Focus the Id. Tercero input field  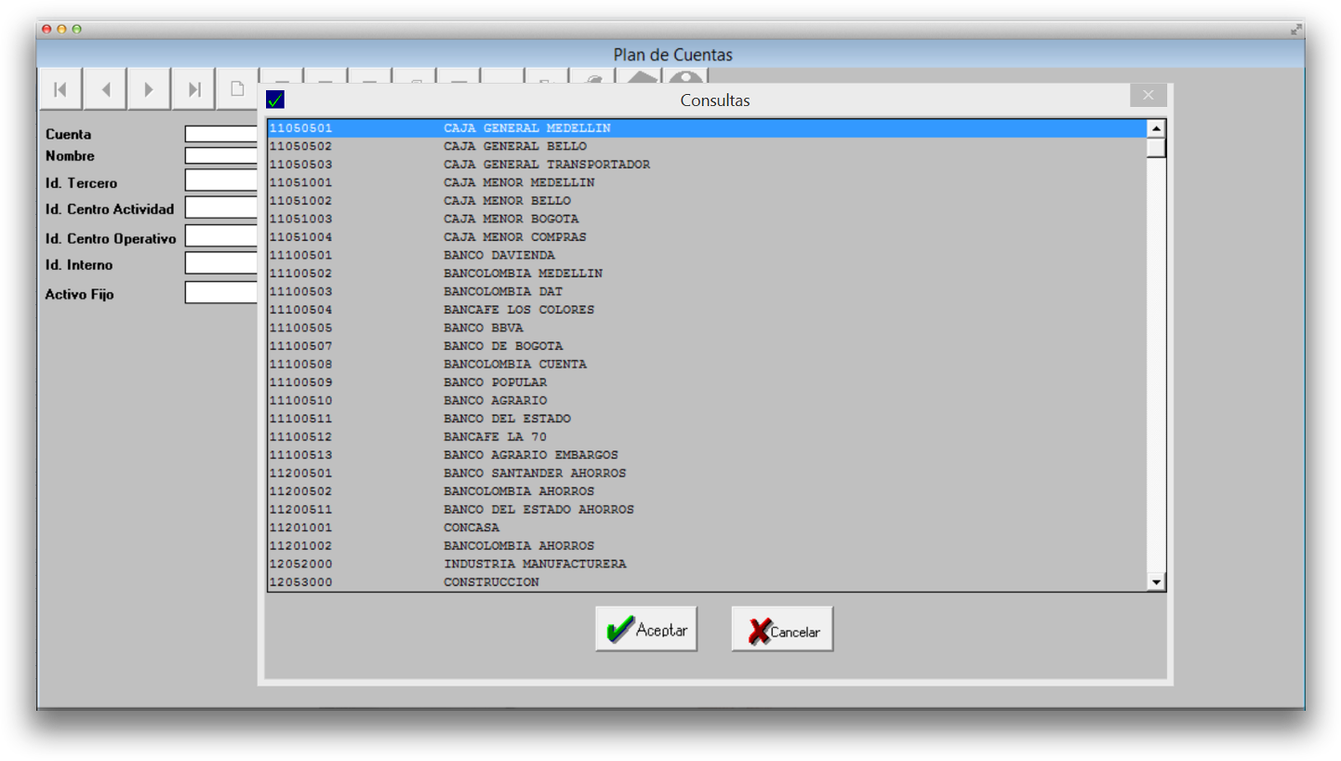[221, 180]
